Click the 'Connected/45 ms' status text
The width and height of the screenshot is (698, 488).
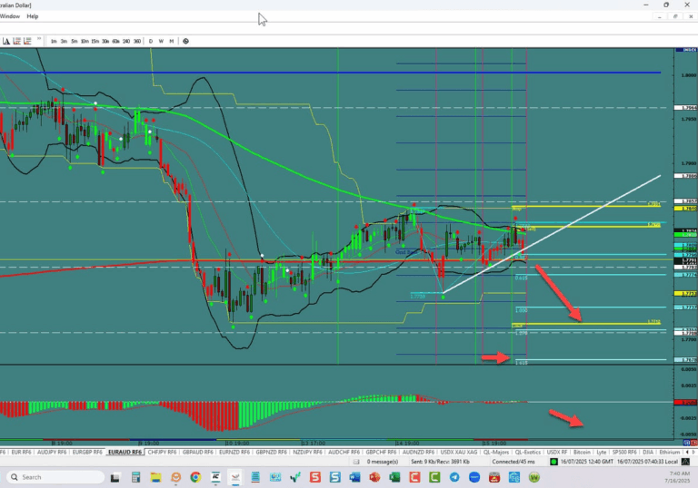pyautogui.click(x=514, y=462)
